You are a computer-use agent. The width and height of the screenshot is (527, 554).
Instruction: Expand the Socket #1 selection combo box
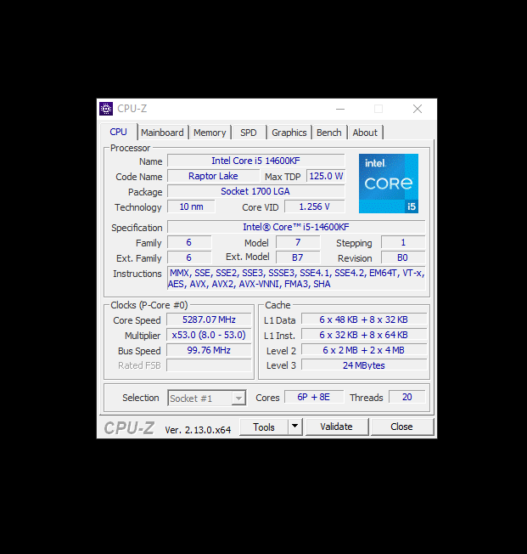pos(207,399)
